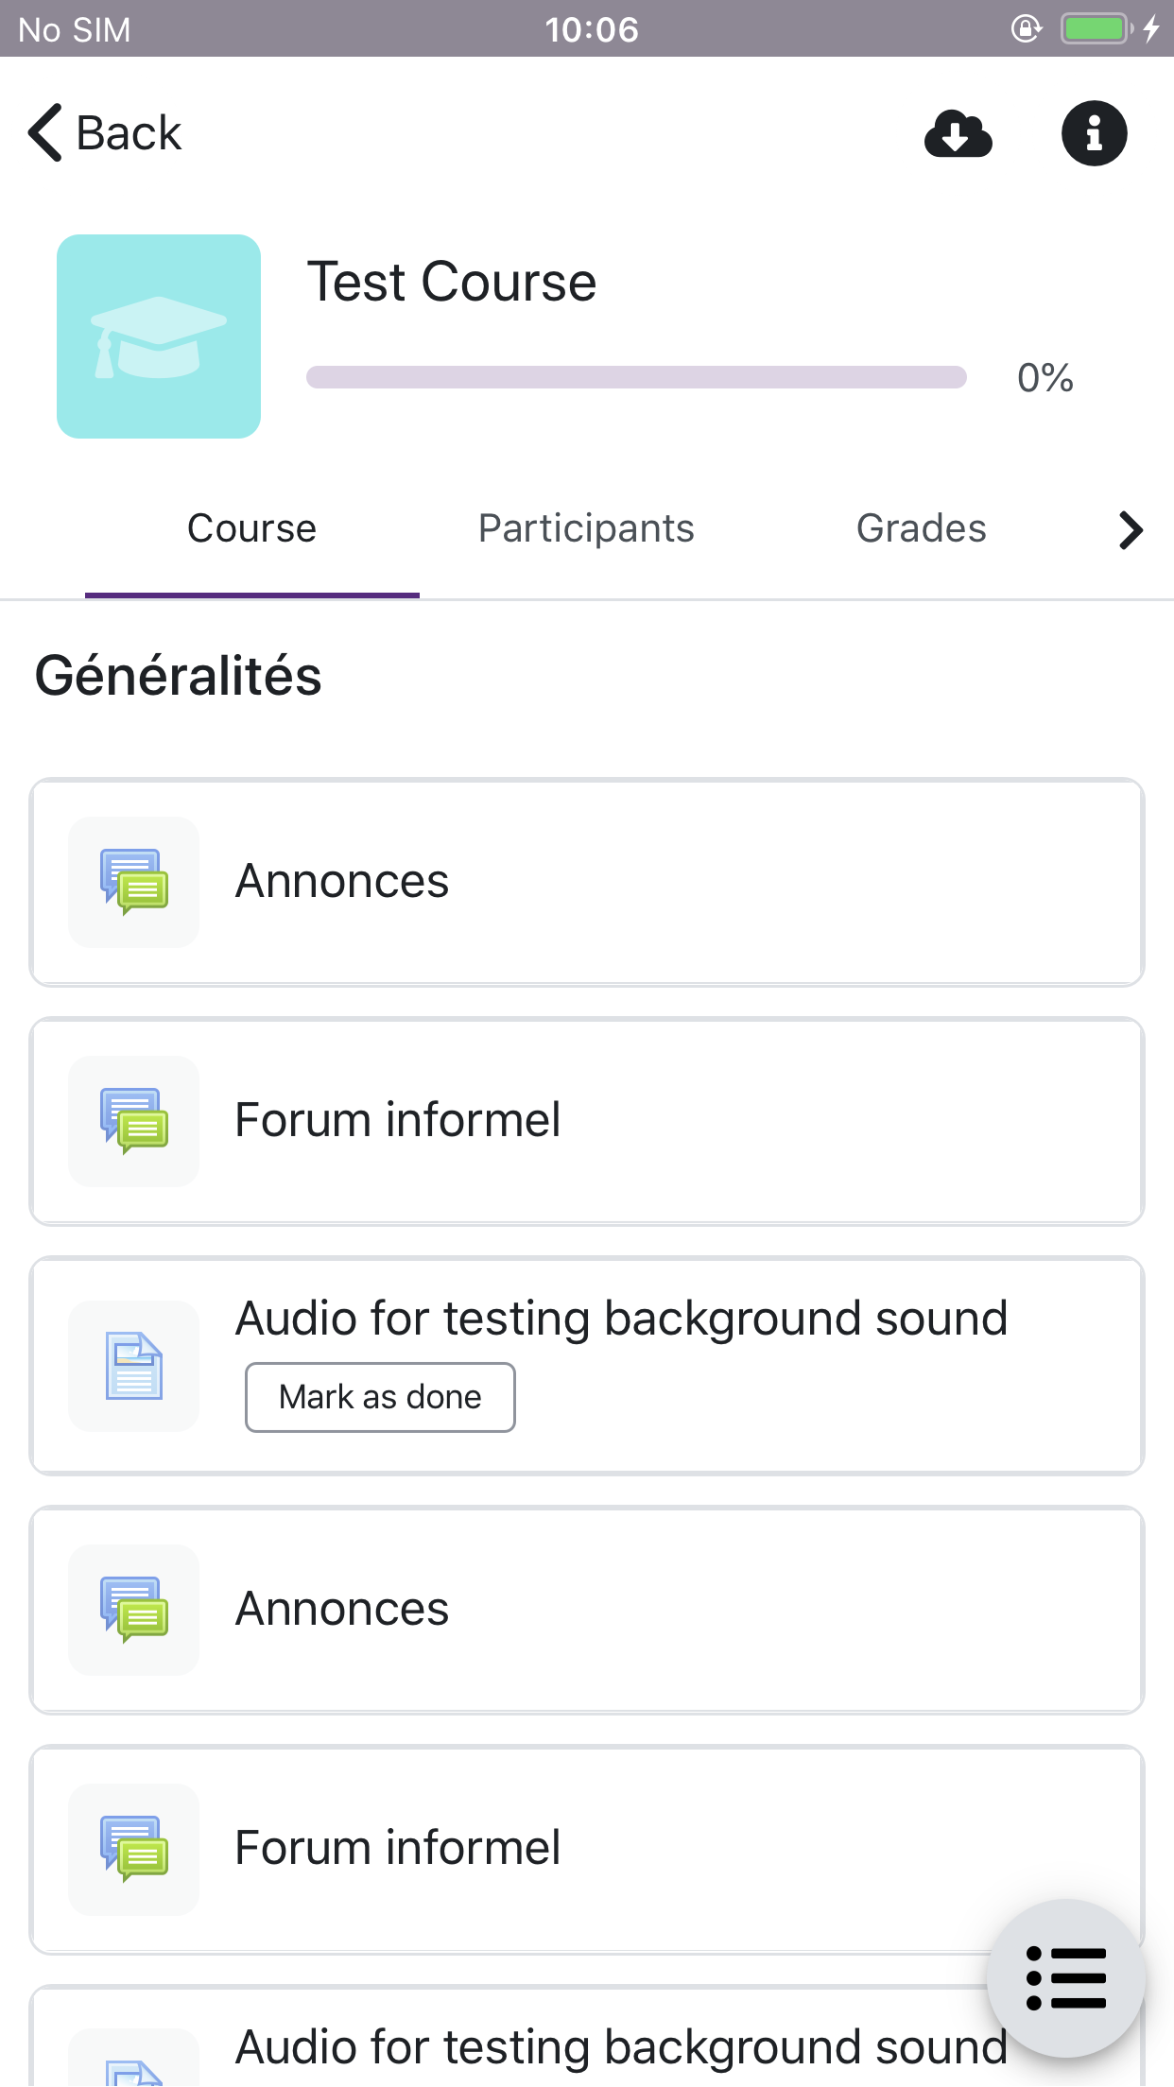
Task: Select the Course tab
Action: coord(252,528)
